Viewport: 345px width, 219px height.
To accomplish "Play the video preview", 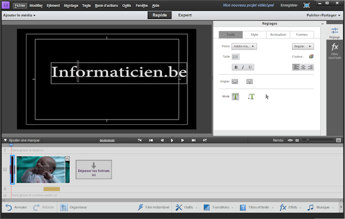I will tap(172, 140).
